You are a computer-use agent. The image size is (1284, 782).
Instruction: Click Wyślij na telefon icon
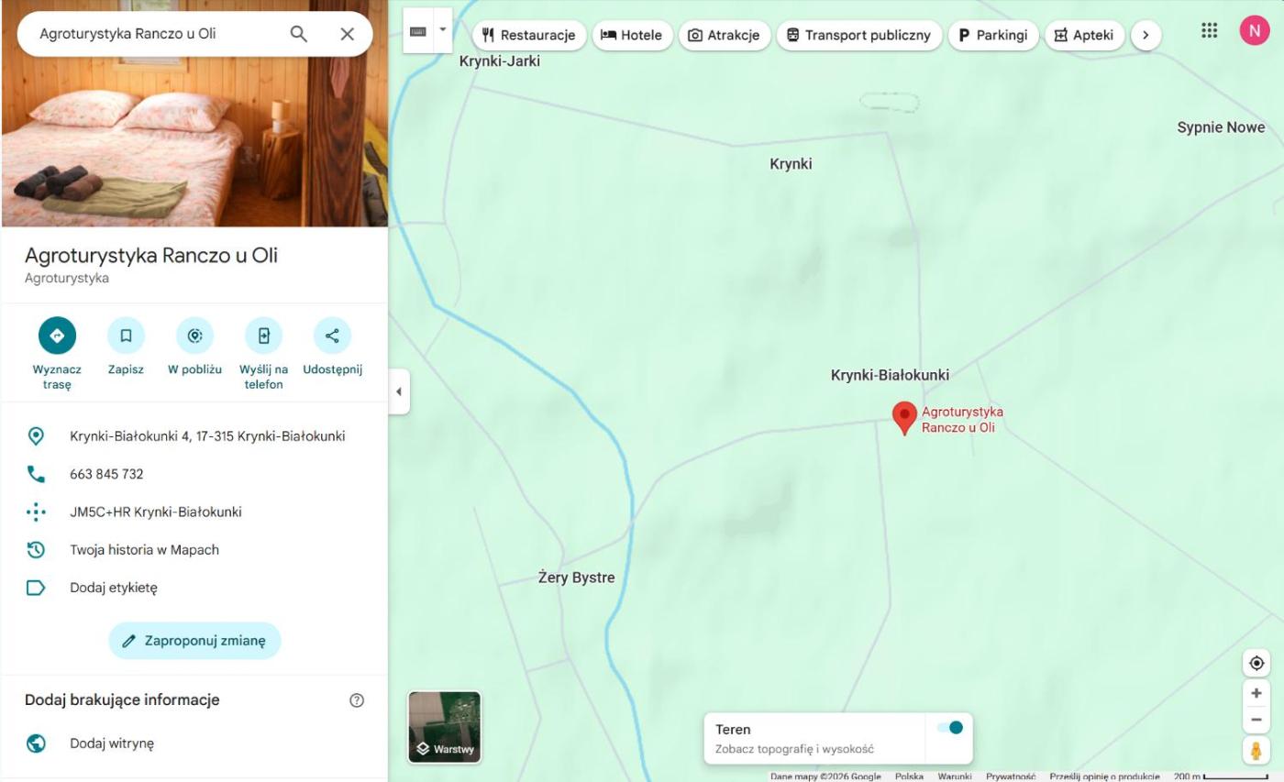click(x=263, y=336)
